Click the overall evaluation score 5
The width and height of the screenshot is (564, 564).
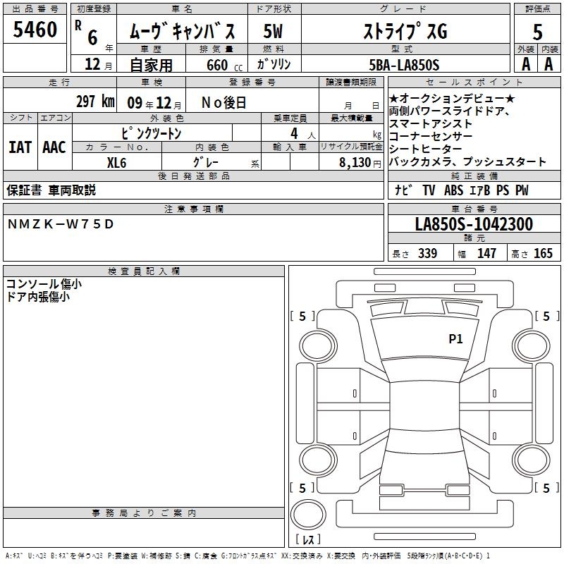[538, 32]
